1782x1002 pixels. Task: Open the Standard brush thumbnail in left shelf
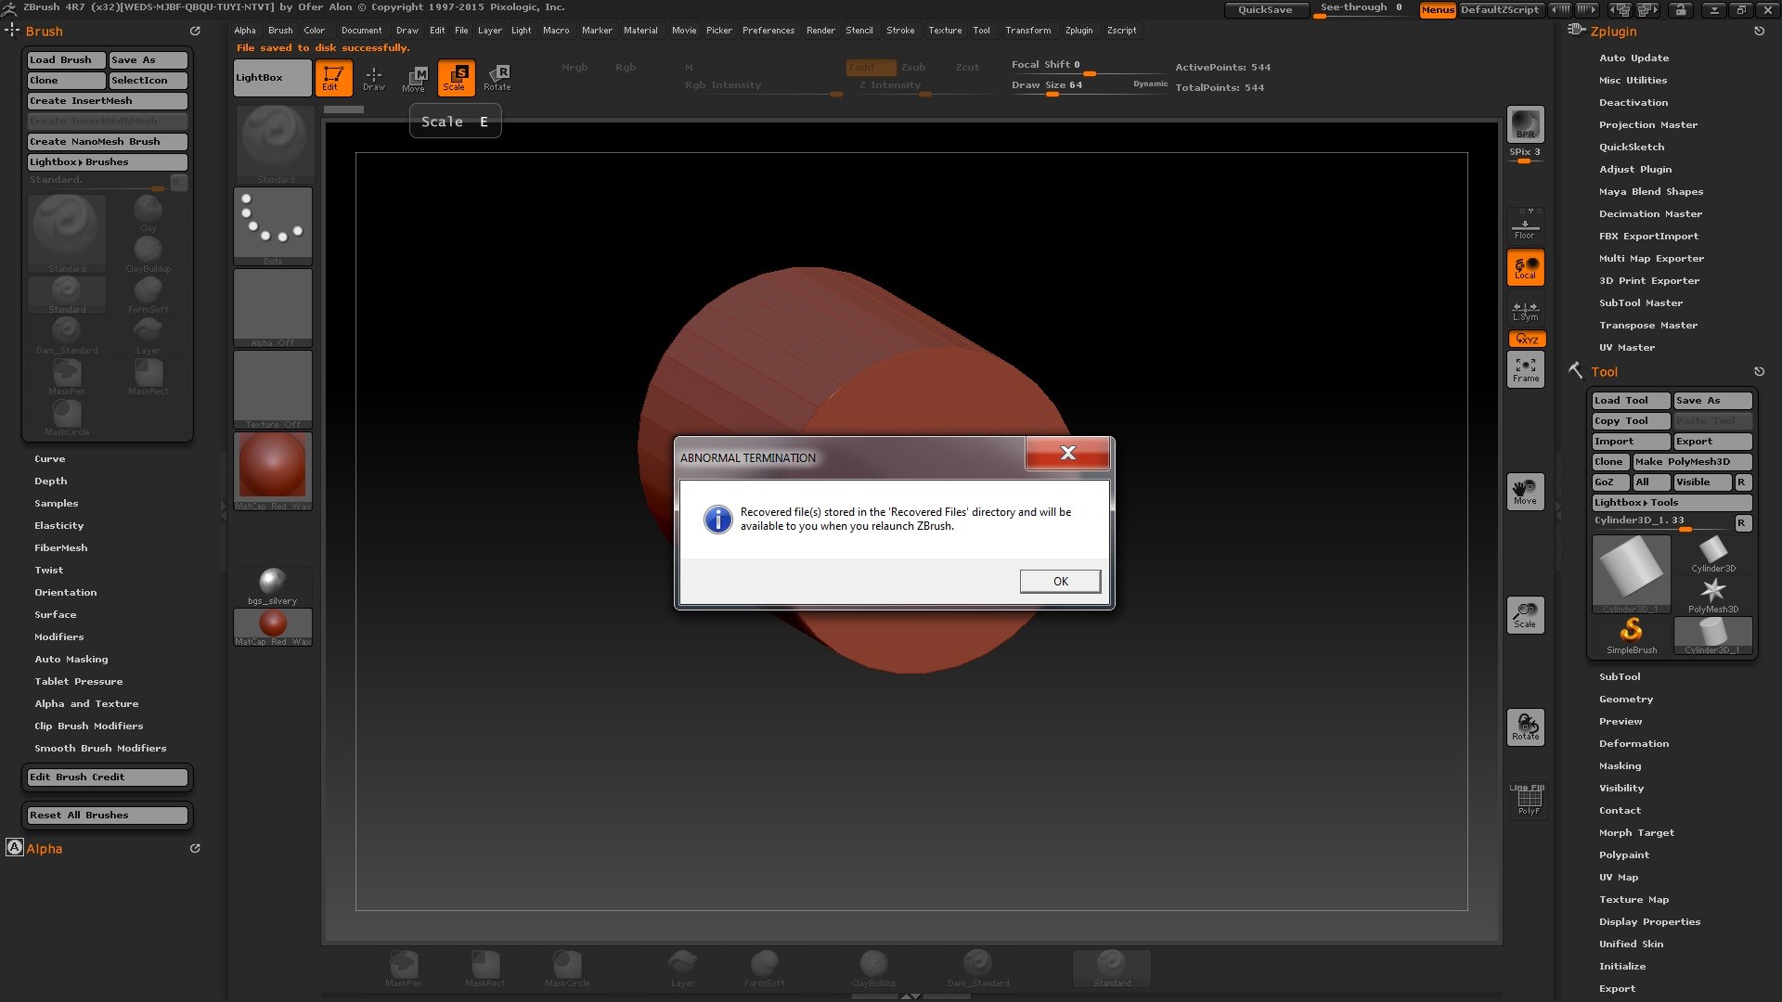click(x=274, y=145)
